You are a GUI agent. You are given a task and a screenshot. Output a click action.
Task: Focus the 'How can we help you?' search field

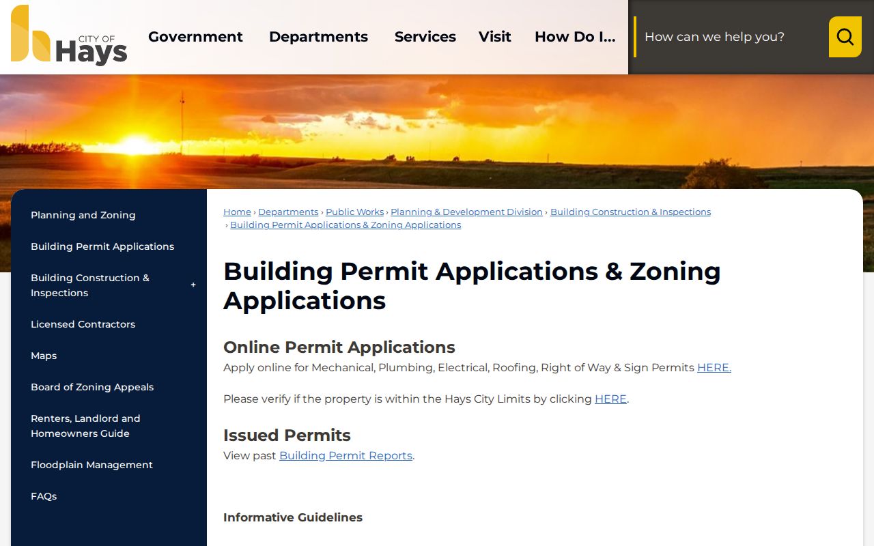pos(731,37)
